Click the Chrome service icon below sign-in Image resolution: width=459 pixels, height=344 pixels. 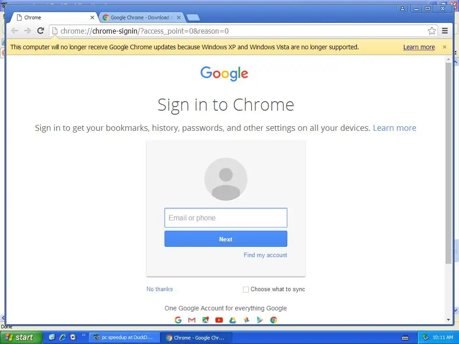pos(273,320)
